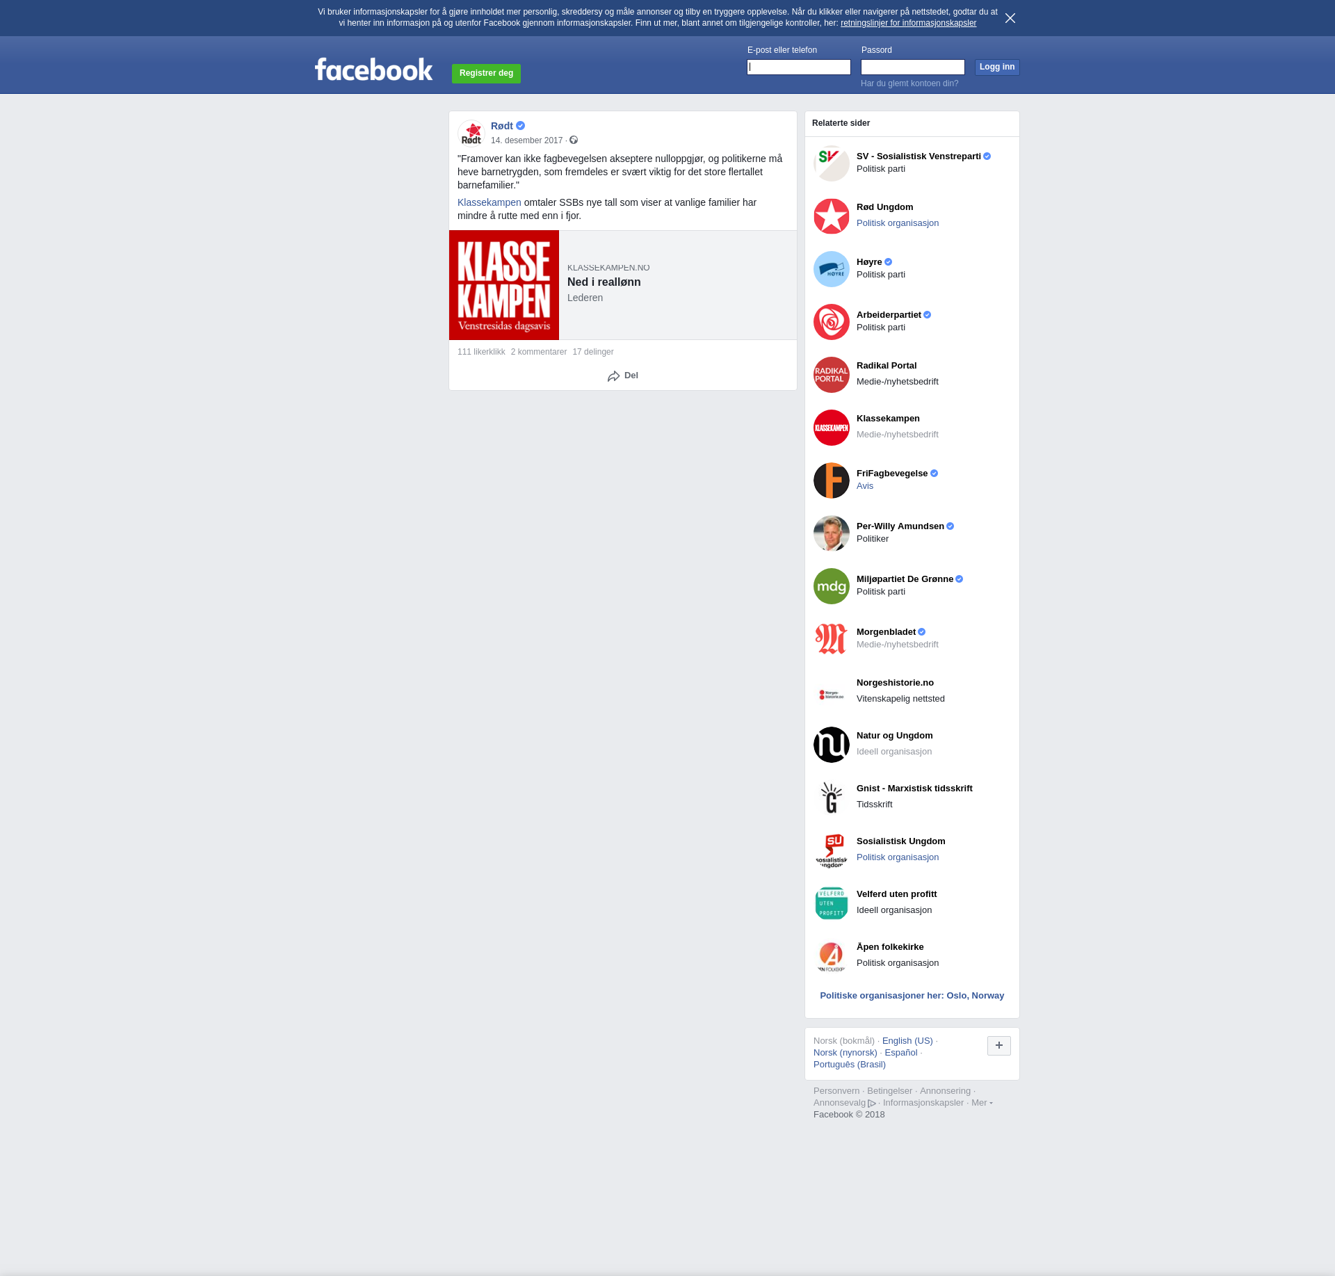Open the 'Ned i reallønn' article headline
This screenshot has width=1335, height=1276.
(604, 282)
